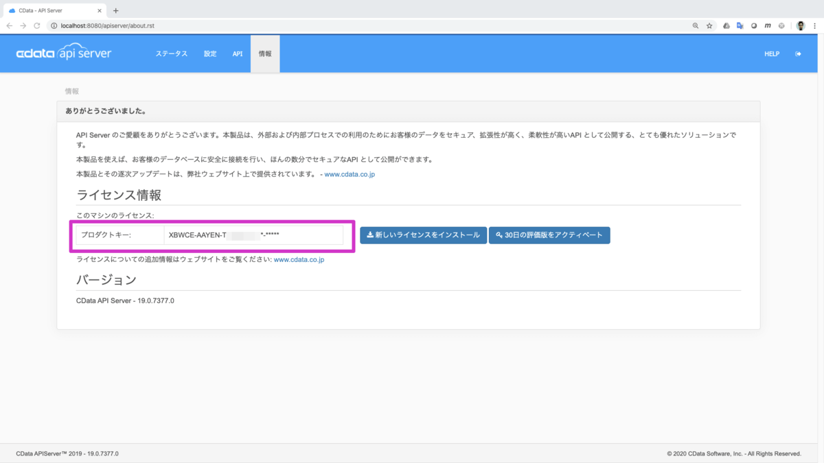Click the URL address bar
This screenshot has width=824, height=463.
point(371,25)
